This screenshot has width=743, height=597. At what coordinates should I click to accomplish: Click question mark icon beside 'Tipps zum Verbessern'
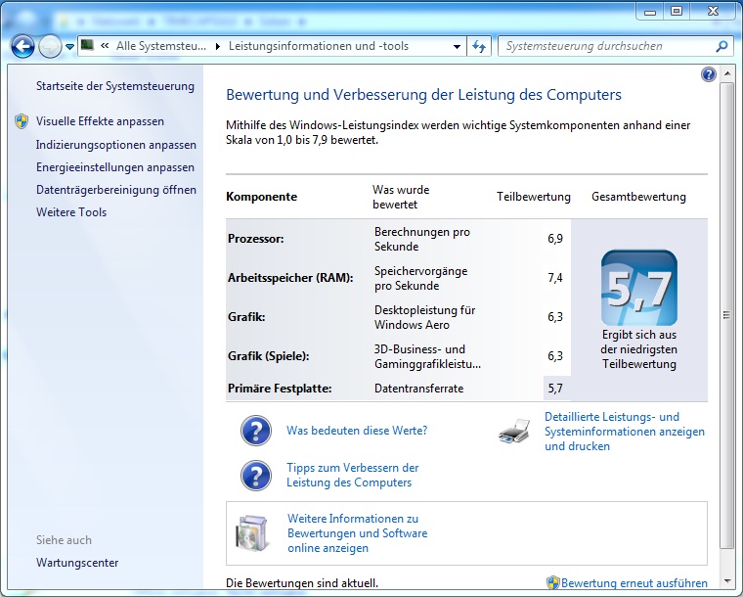(256, 476)
